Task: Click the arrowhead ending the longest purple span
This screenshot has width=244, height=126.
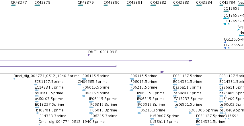Action: [x=190, y=61]
